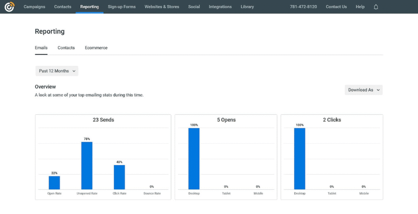Go to the Social menu item

(x=194, y=7)
